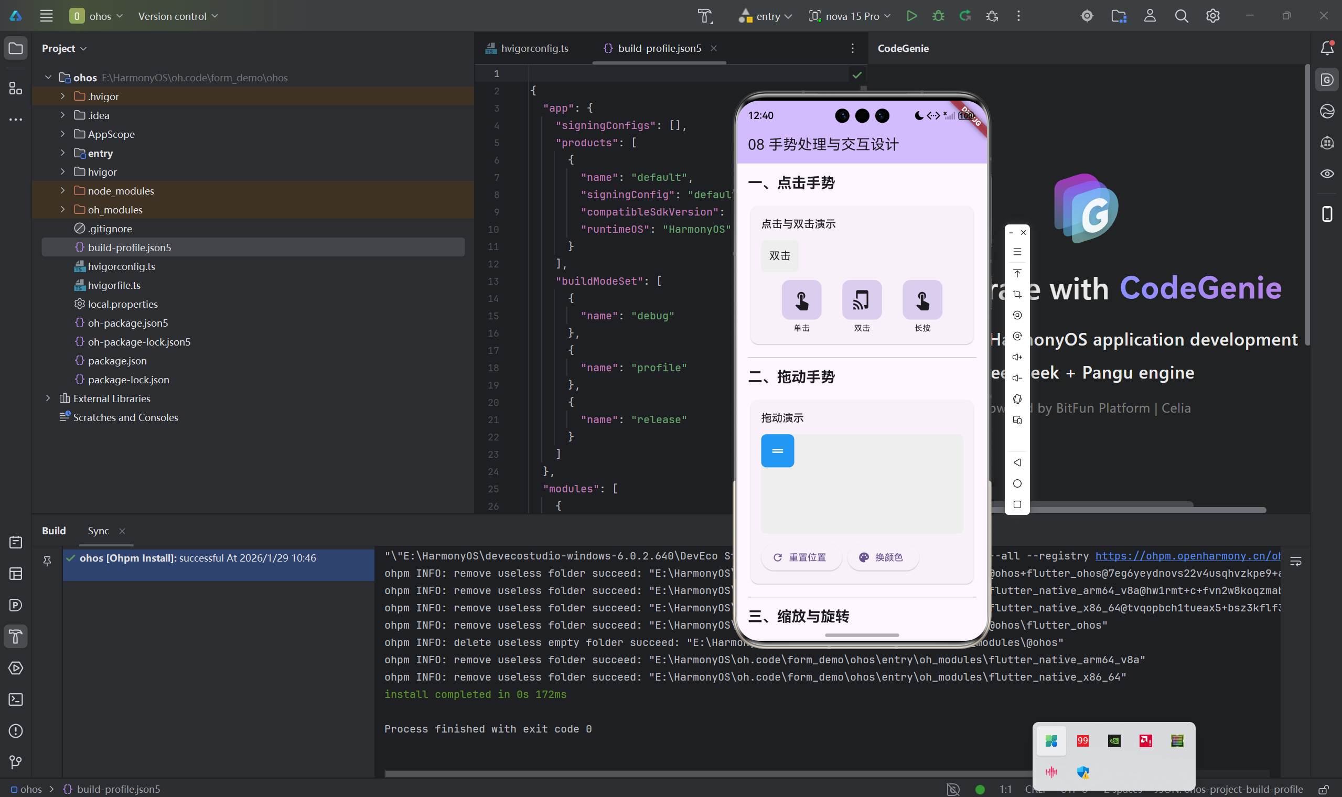
Task: Open the Notifications bell icon
Action: [1327, 48]
